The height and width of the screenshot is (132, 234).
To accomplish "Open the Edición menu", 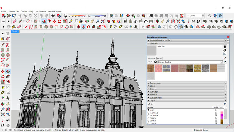I will pyautogui.click(x=12, y=11).
